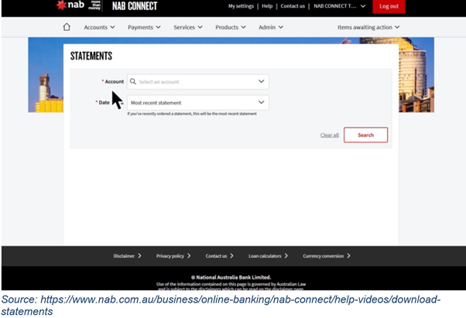Open the Privacy policy footer link
The height and width of the screenshot is (318, 466).
click(x=173, y=256)
